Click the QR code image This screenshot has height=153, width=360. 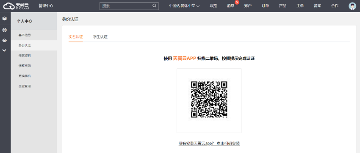click(209, 100)
